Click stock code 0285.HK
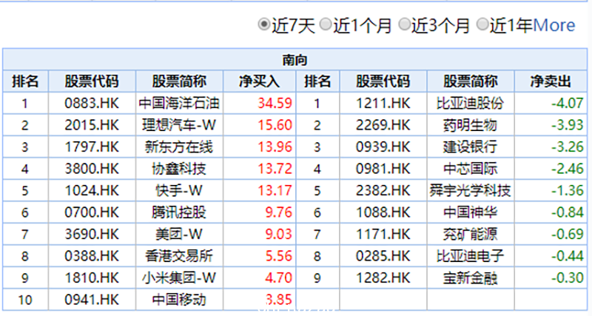The height and width of the screenshot is (316, 592). pyautogui.click(x=383, y=256)
